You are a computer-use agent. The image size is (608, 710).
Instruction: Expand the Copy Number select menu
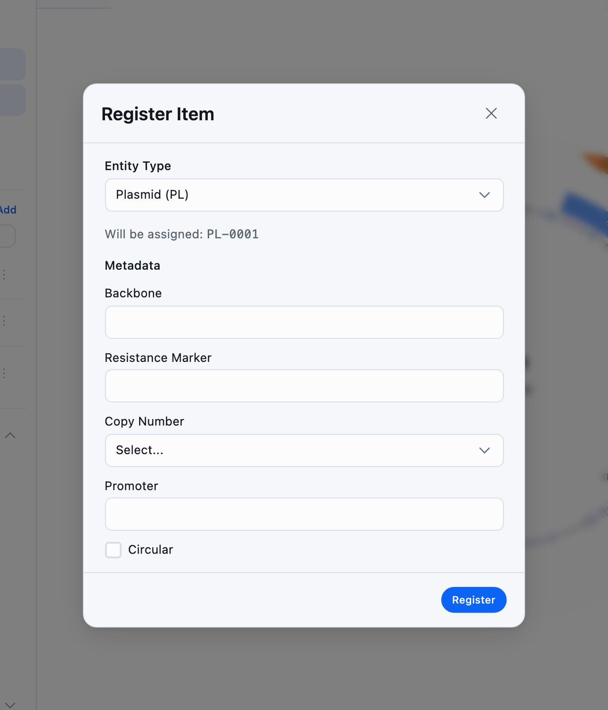click(304, 450)
